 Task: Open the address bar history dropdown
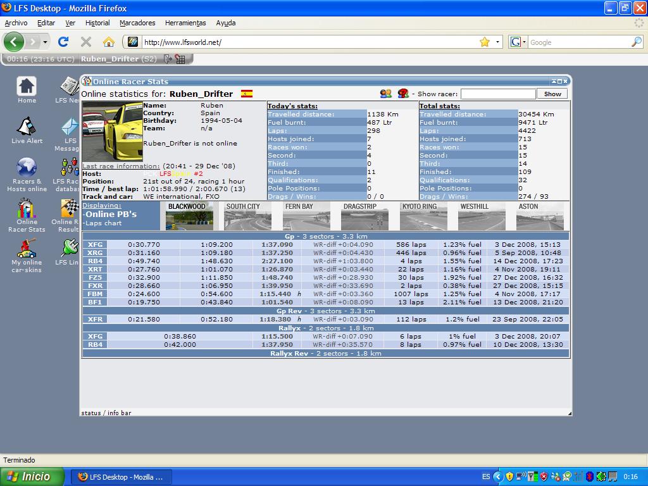(x=497, y=42)
